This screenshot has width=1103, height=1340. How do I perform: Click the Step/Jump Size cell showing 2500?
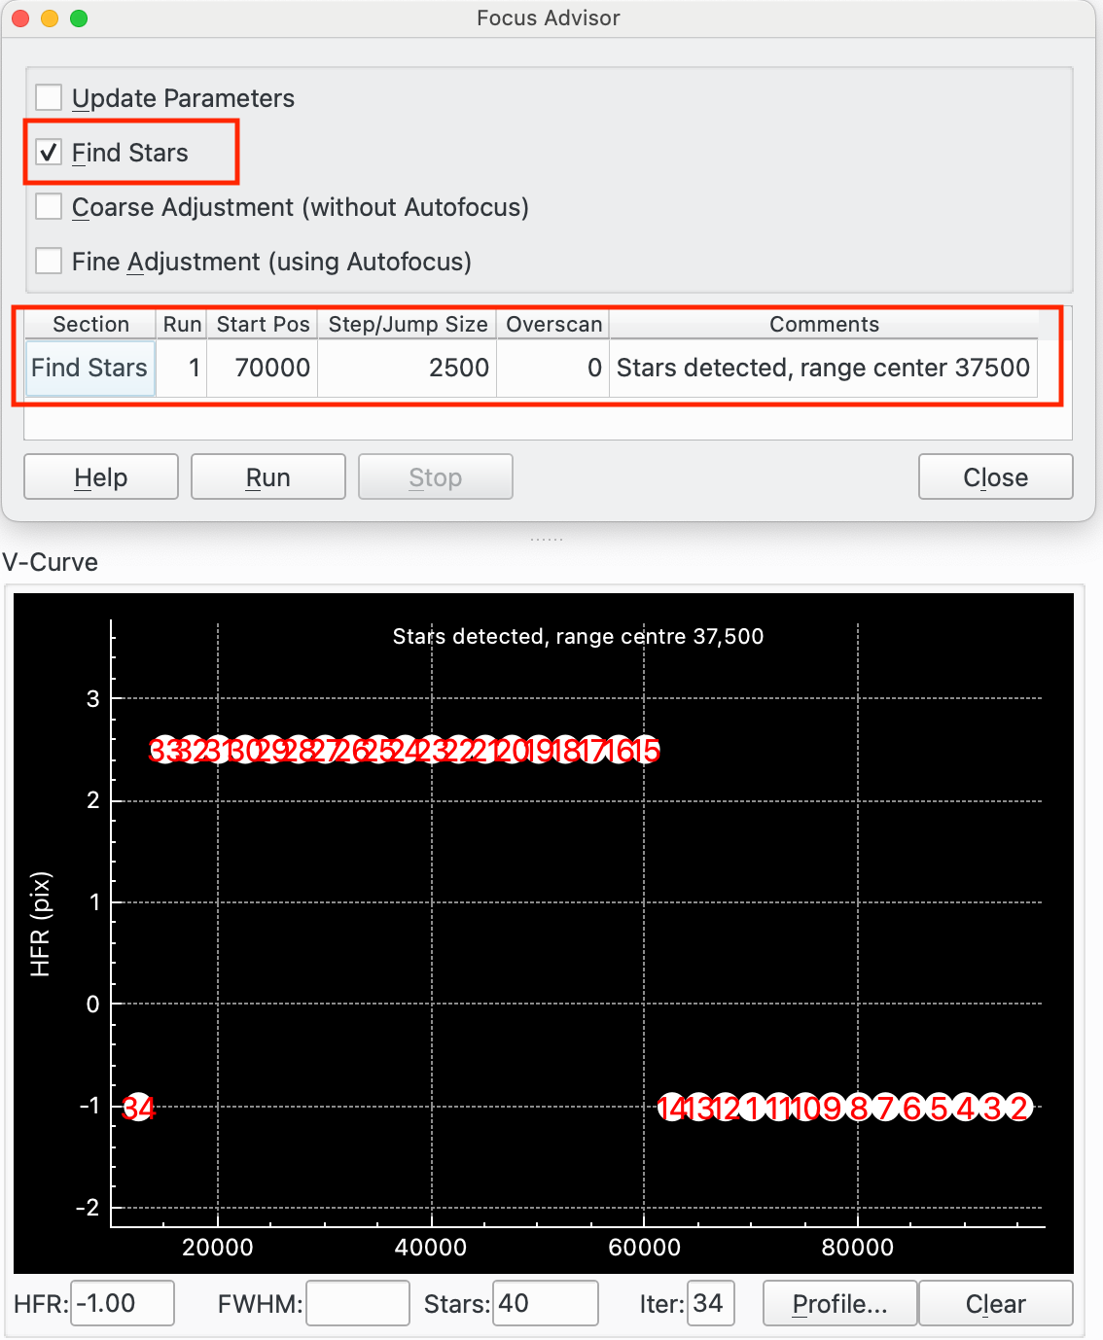click(408, 369)
